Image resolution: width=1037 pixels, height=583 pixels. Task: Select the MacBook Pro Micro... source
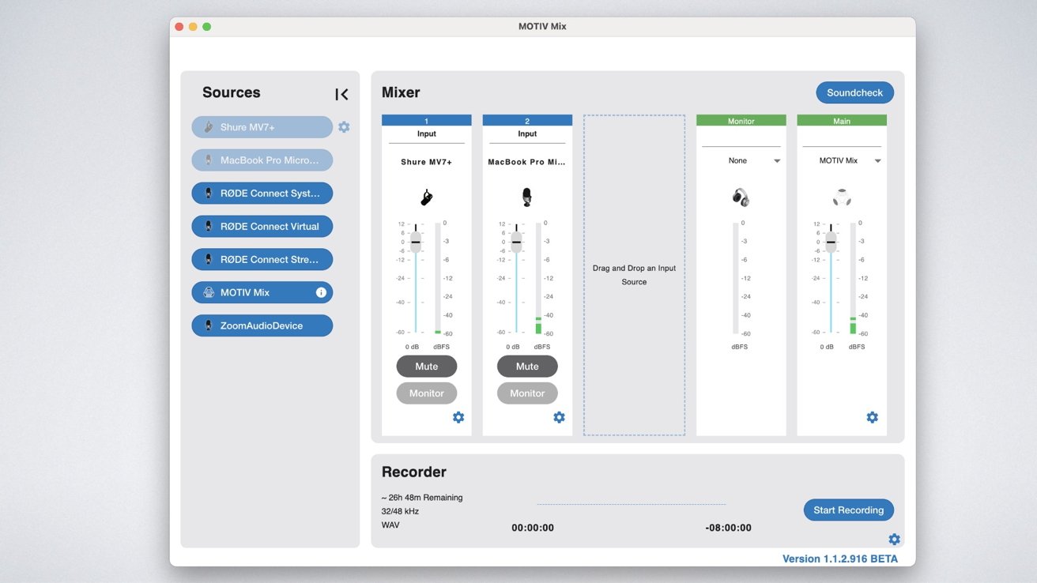[x=262, y=160]
